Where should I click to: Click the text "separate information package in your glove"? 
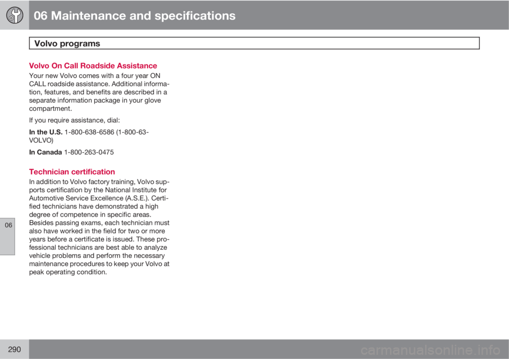(x=95, y=100)
